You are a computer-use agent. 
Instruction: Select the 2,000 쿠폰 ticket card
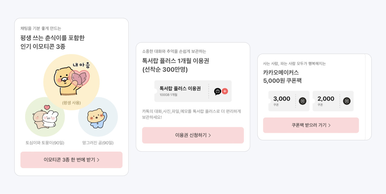(x=333, y=101)
